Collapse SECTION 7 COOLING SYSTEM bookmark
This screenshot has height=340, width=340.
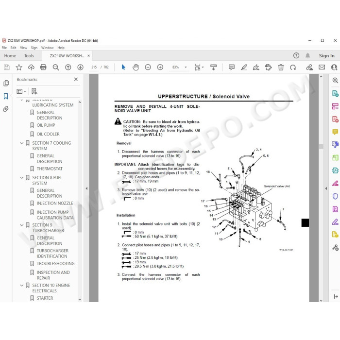22,143
